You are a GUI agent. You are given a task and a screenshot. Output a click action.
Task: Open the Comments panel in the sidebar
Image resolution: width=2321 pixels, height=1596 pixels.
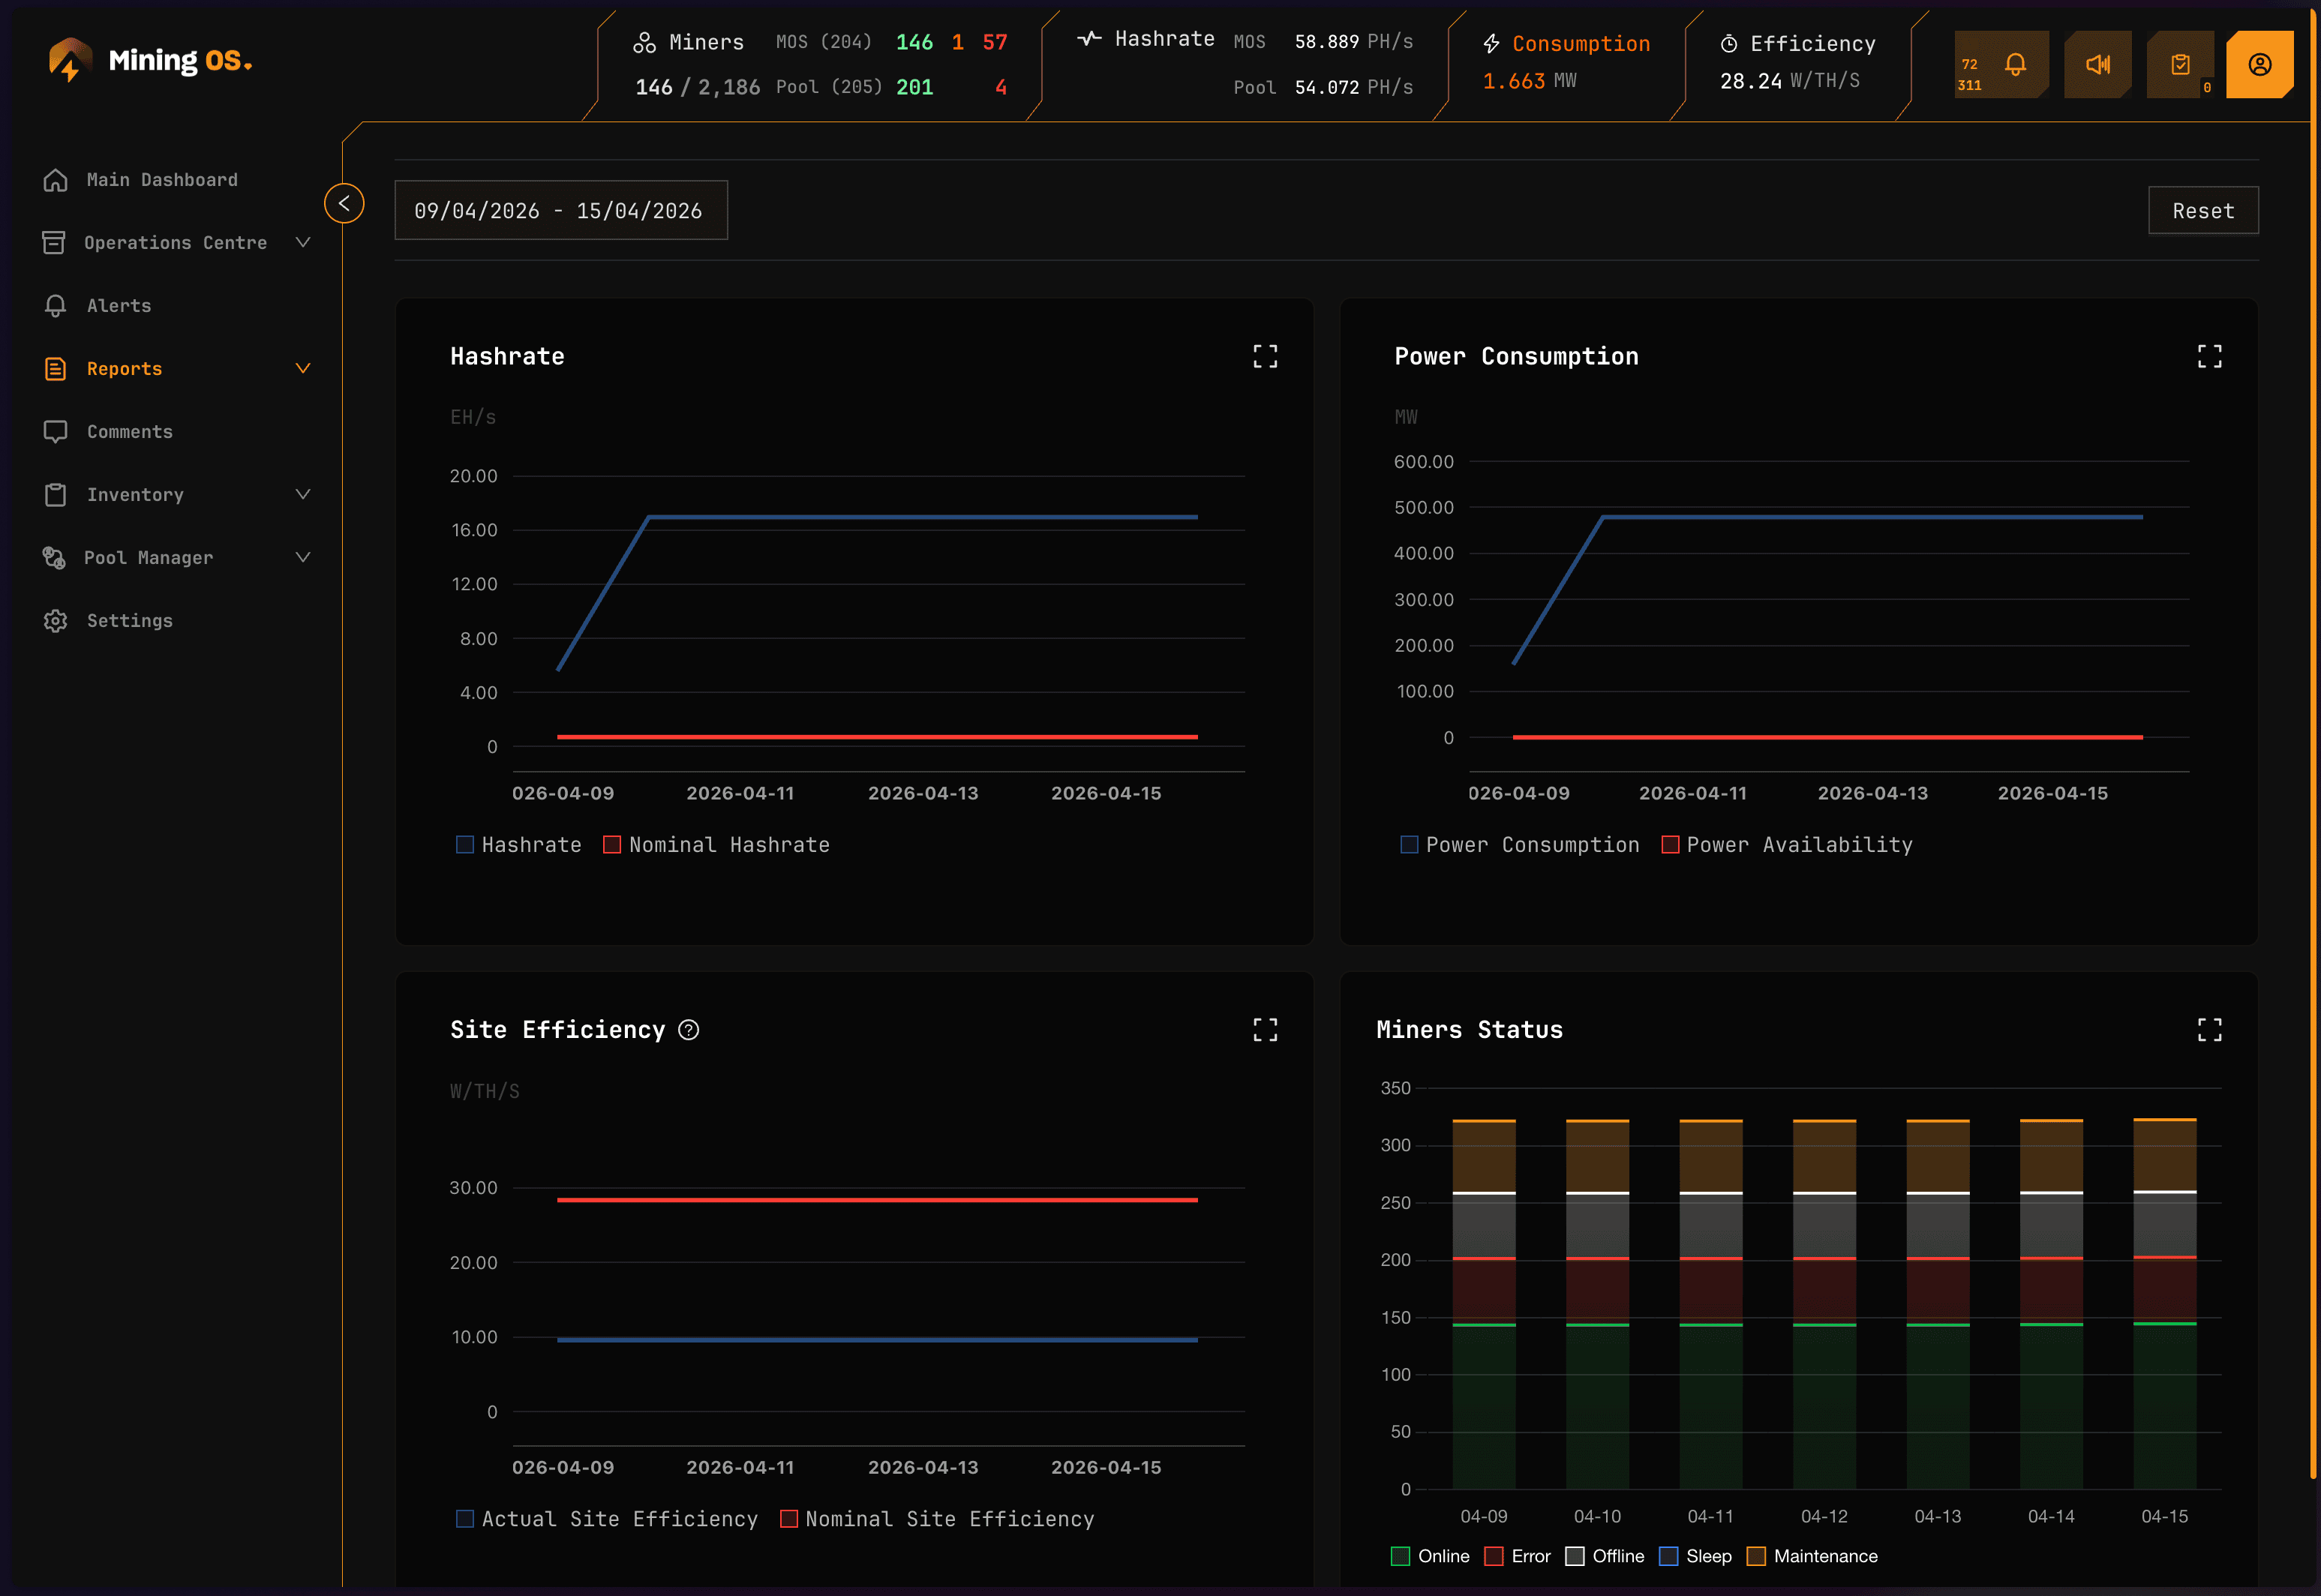131,431
